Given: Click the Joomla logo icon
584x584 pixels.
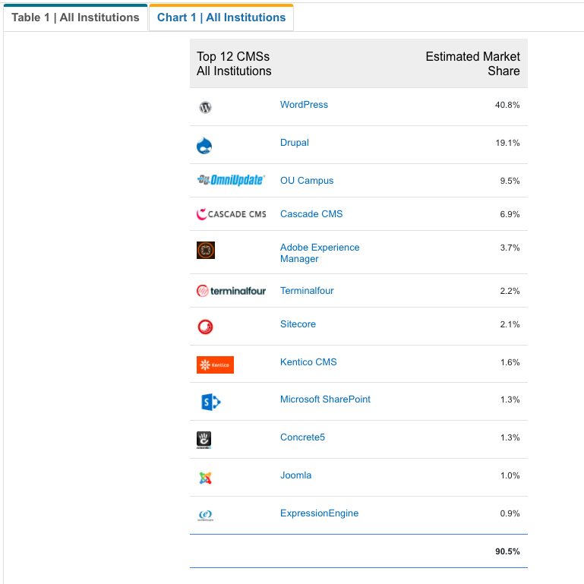Looking at the screenshot, I should coord(205,478).
